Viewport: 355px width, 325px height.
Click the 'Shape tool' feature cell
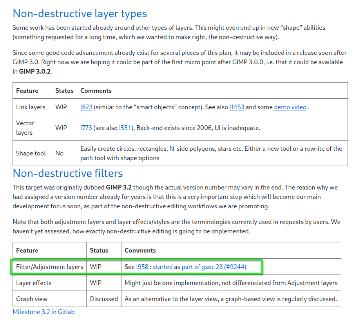tap(31, 153)
